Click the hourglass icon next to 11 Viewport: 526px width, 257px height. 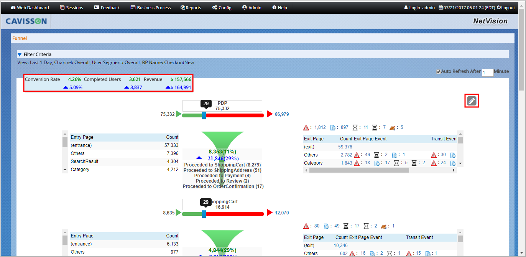pyautogui.click(x=355, y=127)
